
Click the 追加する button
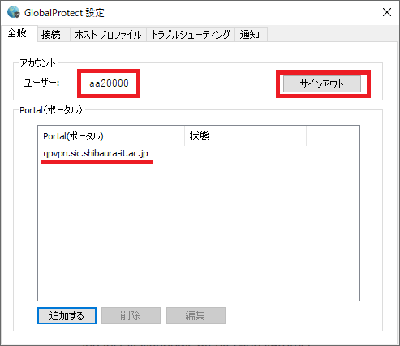(x=67, y=315)
